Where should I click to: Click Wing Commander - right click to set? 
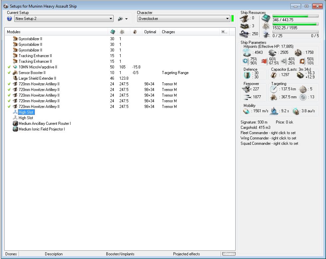point(269,138)
